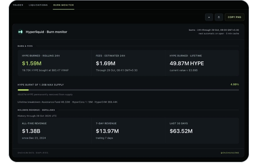Click the $1.38B all-time revenue value
The image size is (257, 163).
(x=31, y=131)
